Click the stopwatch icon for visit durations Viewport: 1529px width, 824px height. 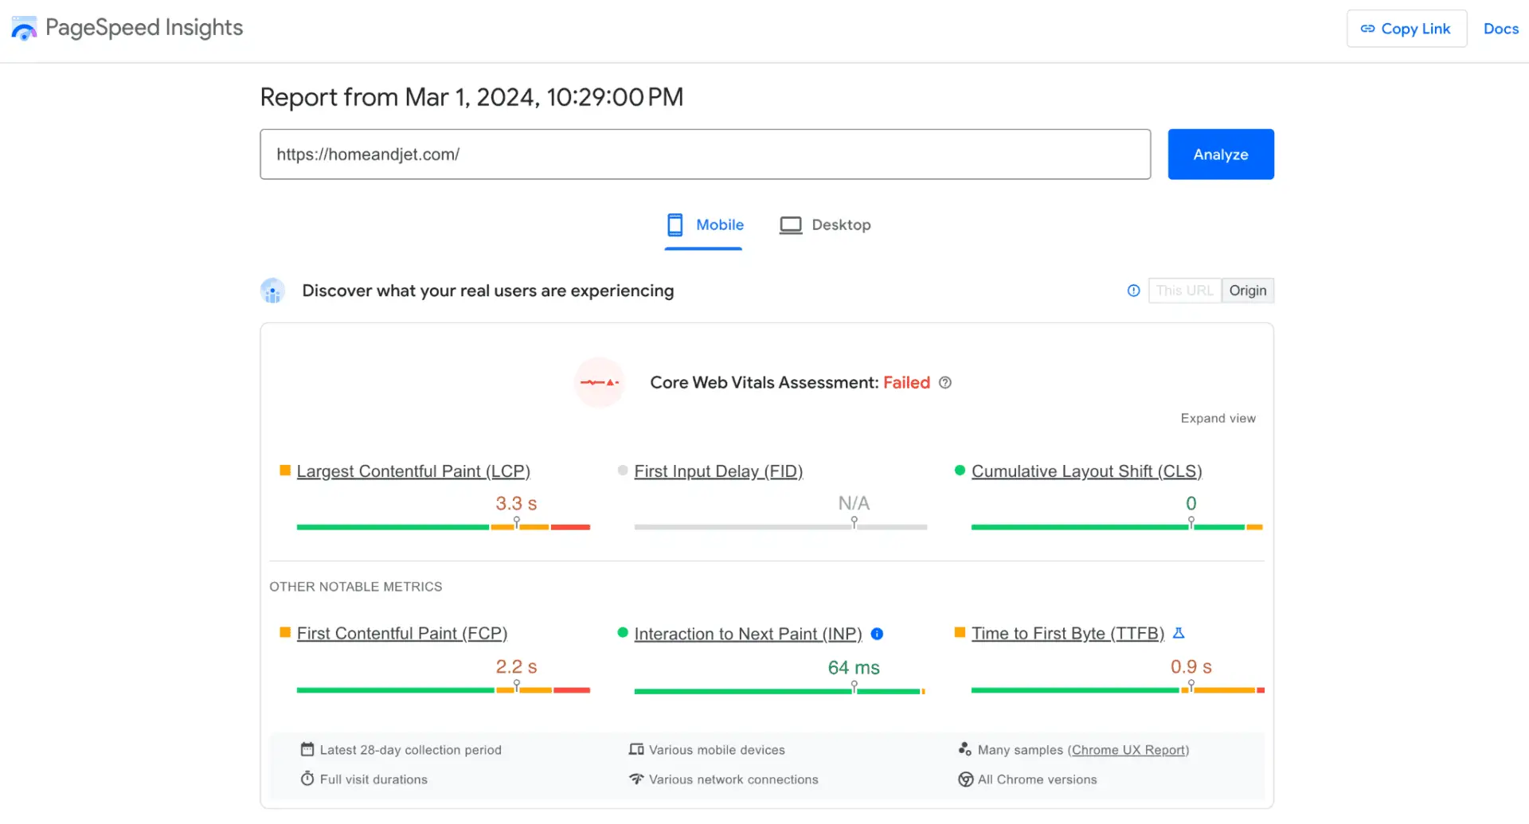(307, 779)
